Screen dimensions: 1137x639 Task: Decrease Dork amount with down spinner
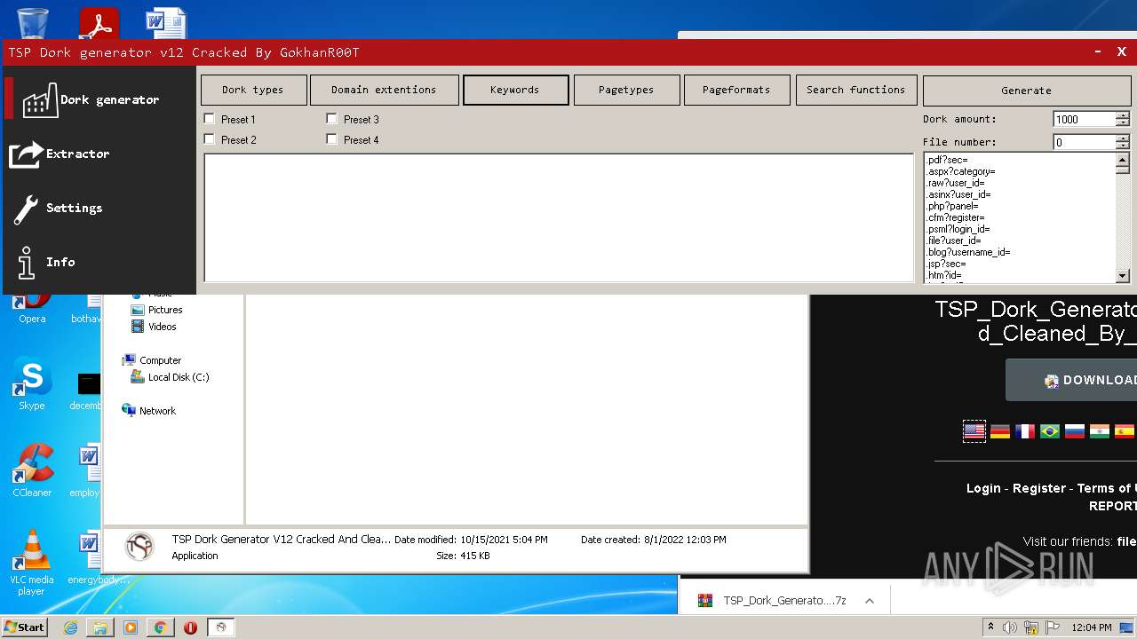pos(1123,123)
